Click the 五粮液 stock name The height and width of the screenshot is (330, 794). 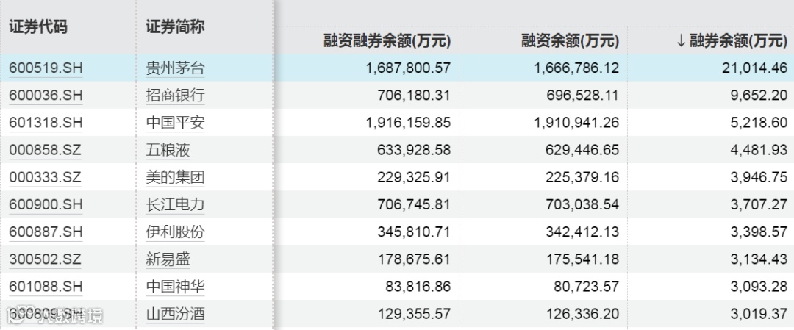(x=168, y=150)
